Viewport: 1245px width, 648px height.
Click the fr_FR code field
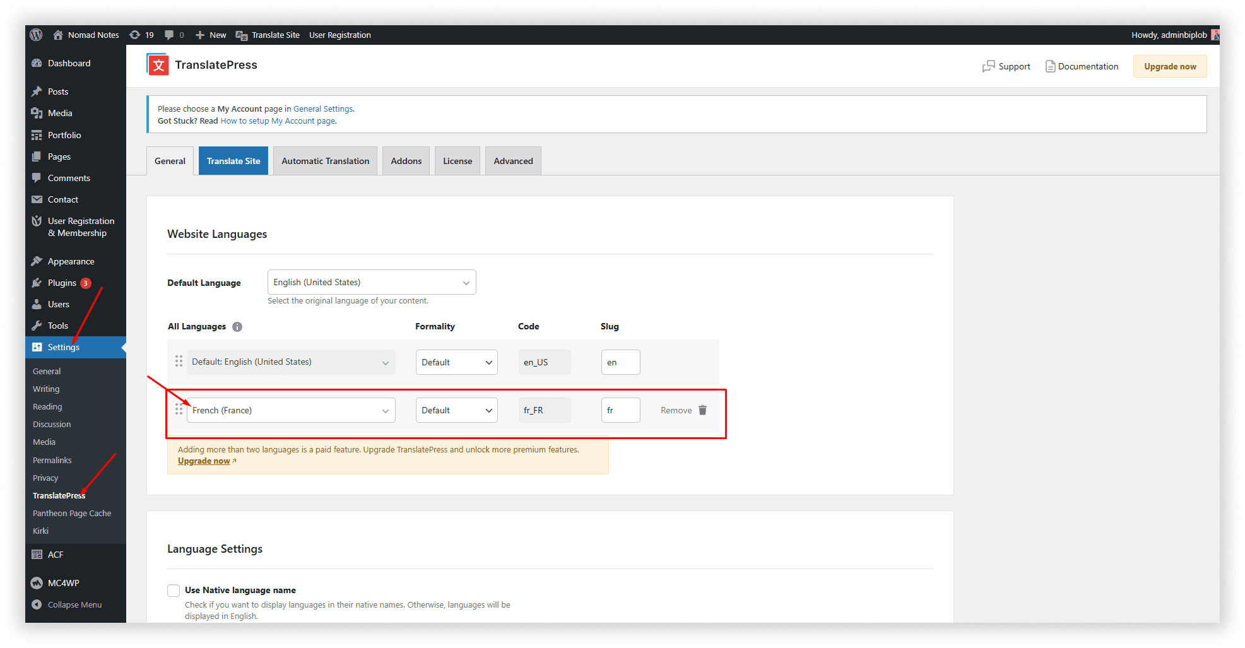(545, 410)
